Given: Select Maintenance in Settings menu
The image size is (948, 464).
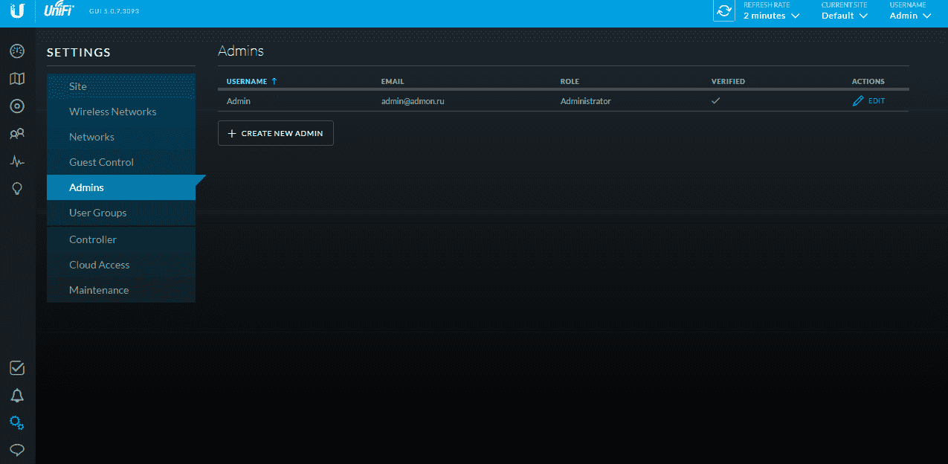Looking at the screenshot, I should tap(121, 290).
